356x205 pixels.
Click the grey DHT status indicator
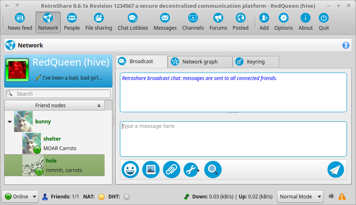pyautogui.click(x=127, y=197)
